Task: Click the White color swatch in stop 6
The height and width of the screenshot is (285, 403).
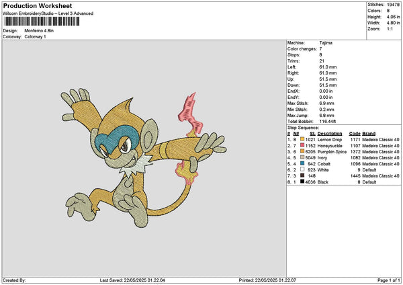Action: 302,170
